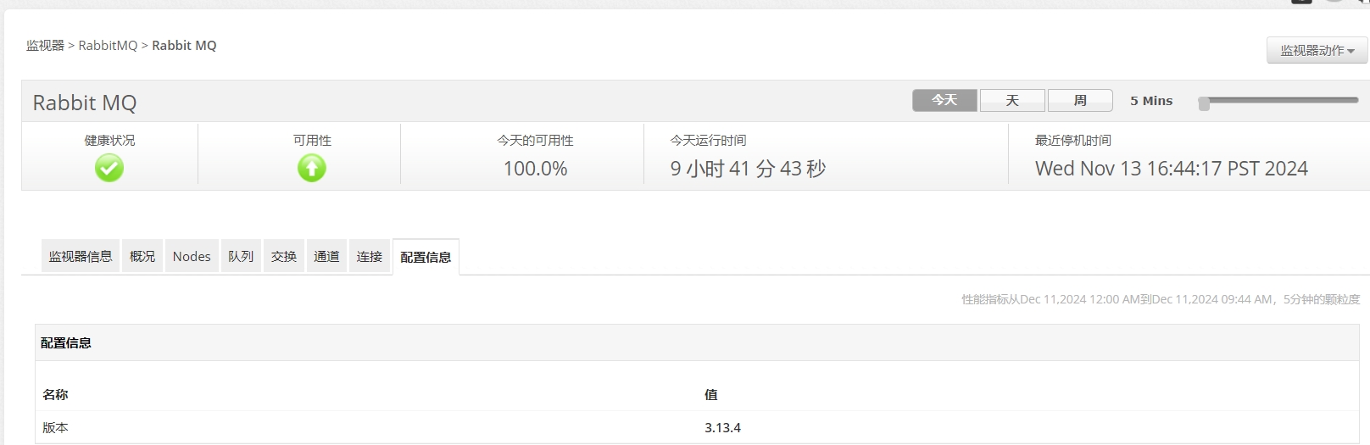Select the 交换 tab
This screenshot has width=1370, height=445.
[x=284, y=256]
